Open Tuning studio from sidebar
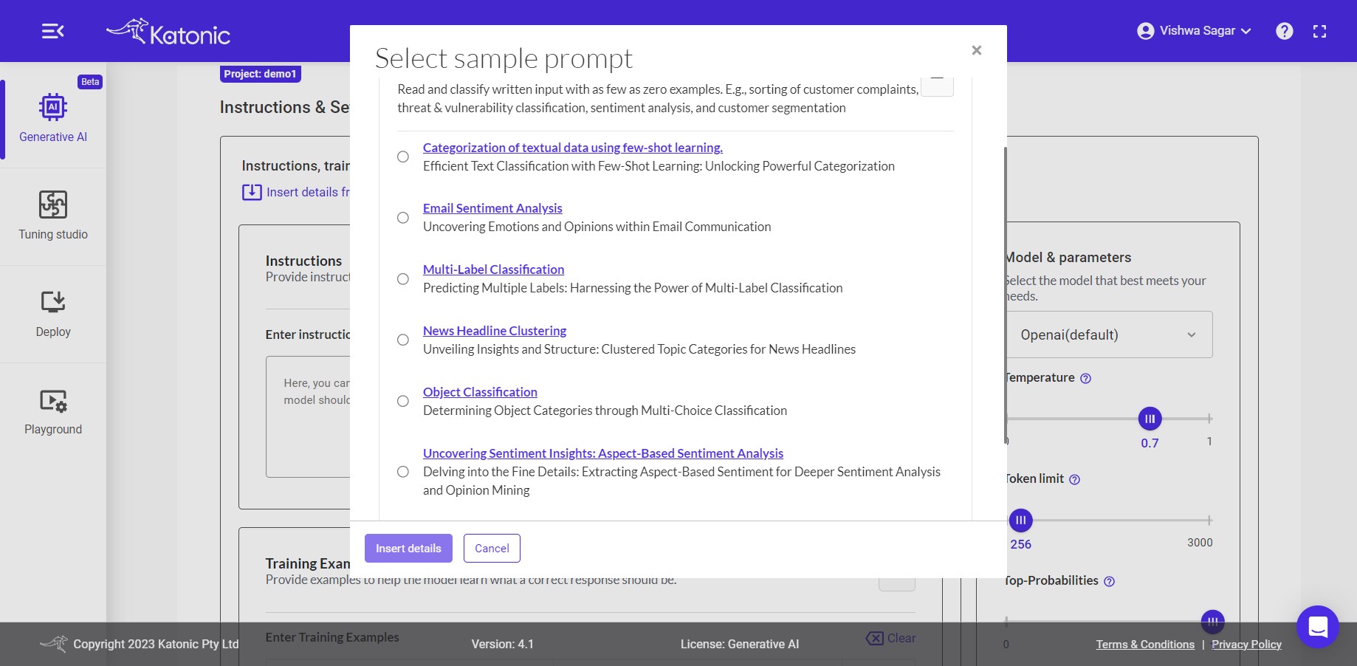Image resolution: width=1357 pixels, height=666 pixels. 53,216
